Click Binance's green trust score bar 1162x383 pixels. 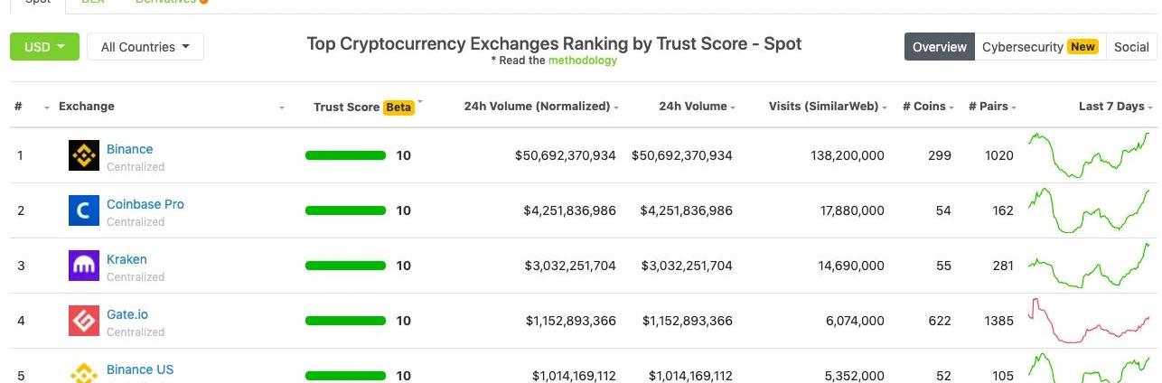click(345, 155)
